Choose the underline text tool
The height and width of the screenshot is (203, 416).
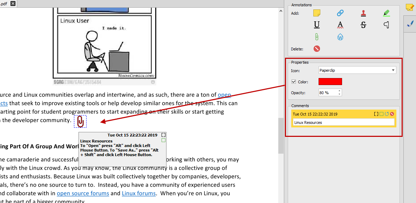[x=316, y=24]
